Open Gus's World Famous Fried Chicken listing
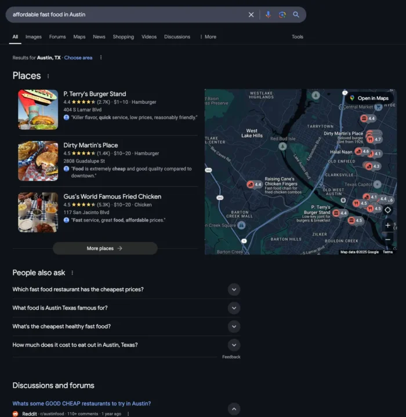The image size is (406, 417). (112, 197)
